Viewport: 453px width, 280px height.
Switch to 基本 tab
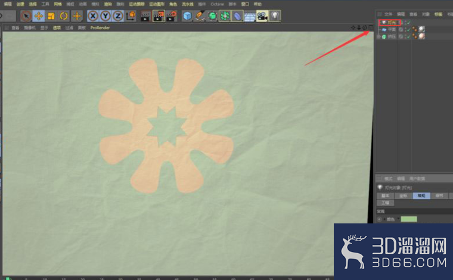coord(385,196)
